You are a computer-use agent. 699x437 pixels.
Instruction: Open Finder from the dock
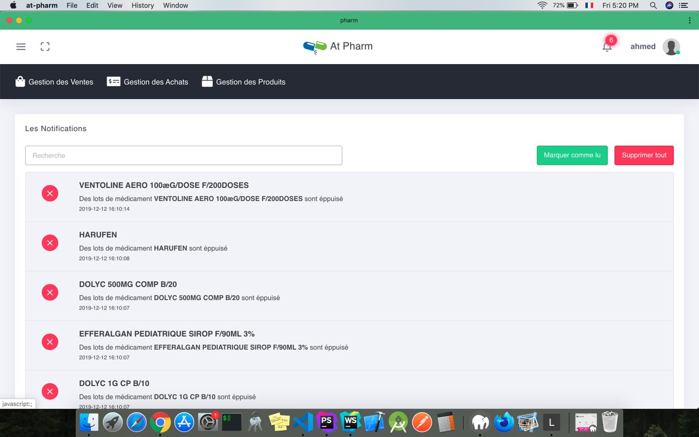90,422
